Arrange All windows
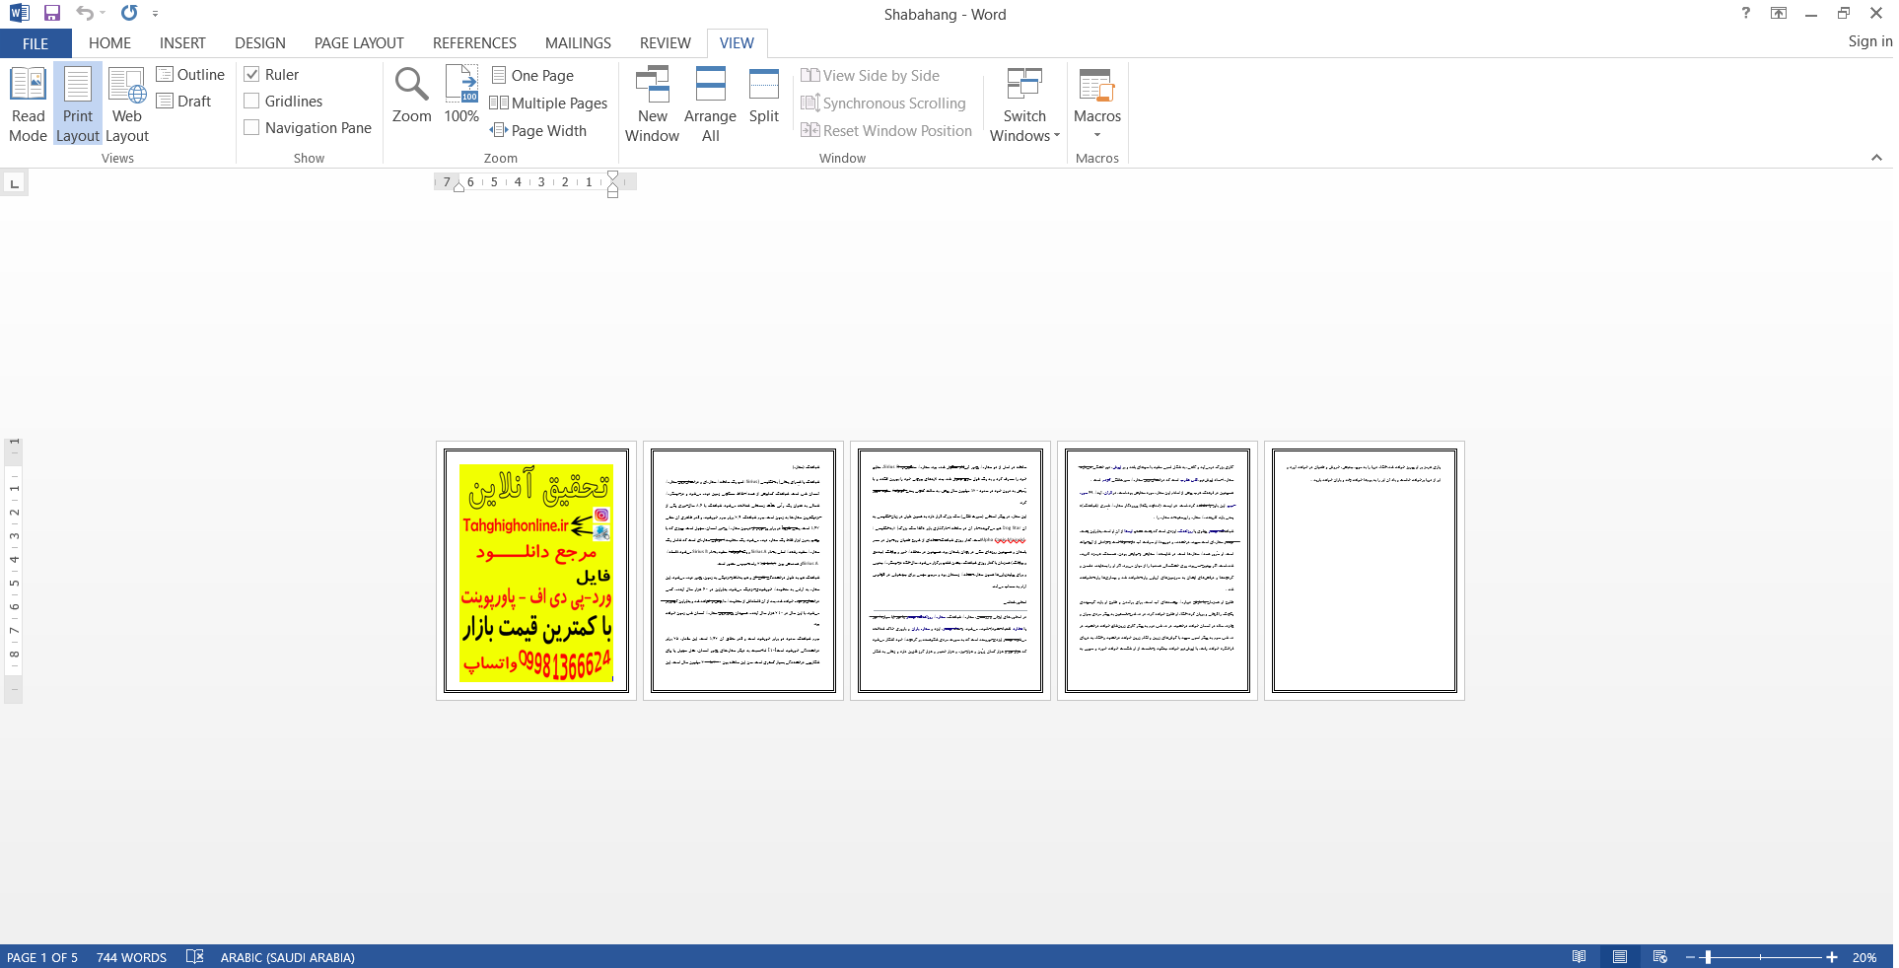Viewport: 1899px width, 968px height. click(x=711, y=104)
